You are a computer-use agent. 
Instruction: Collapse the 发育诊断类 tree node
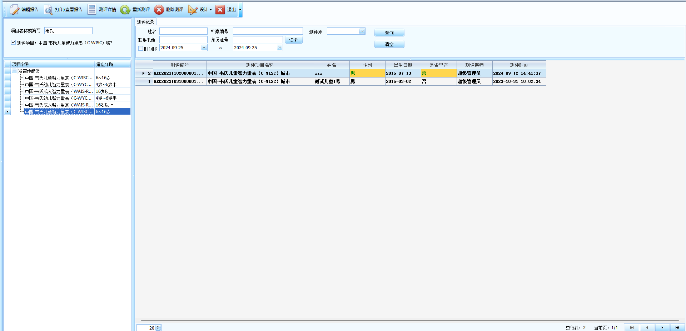click(14, 71)
